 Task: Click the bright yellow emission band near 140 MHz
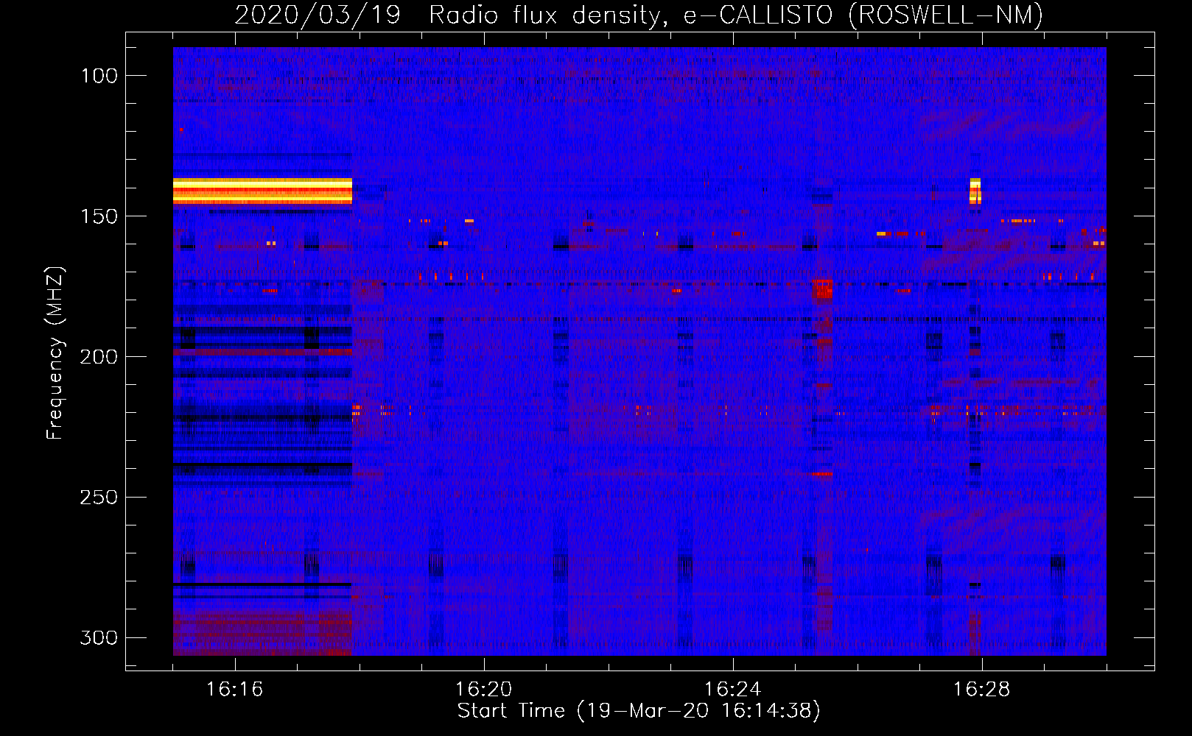tap(262, 191)
